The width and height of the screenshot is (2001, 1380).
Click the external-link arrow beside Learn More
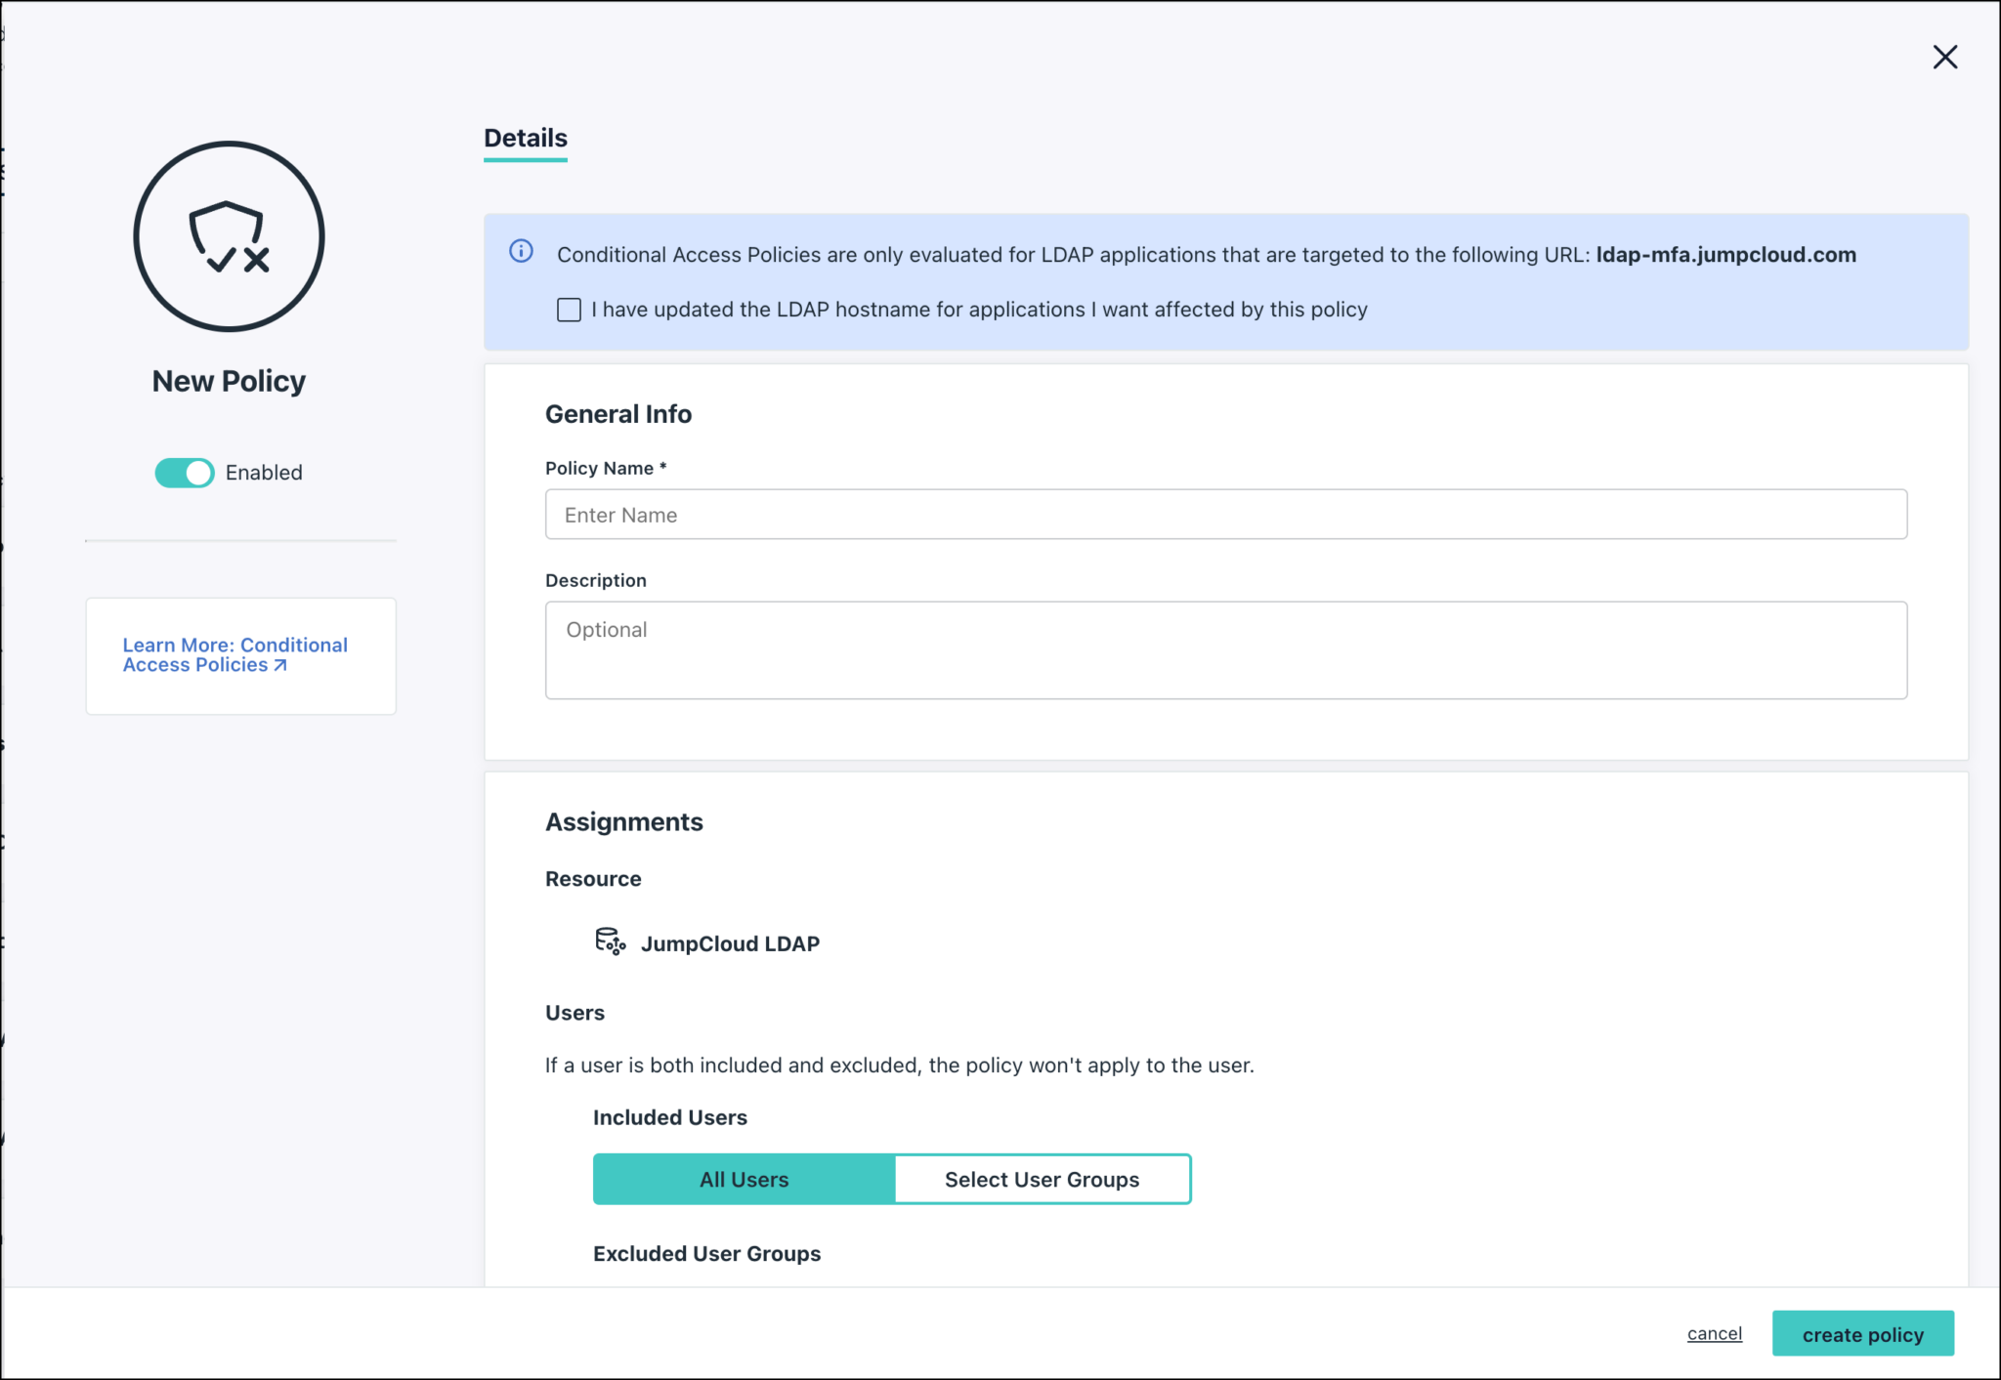280,665
